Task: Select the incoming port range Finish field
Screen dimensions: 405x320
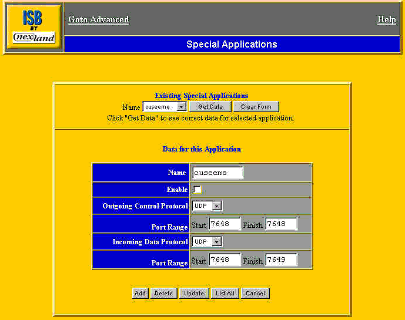Action: tap(282, 260)
